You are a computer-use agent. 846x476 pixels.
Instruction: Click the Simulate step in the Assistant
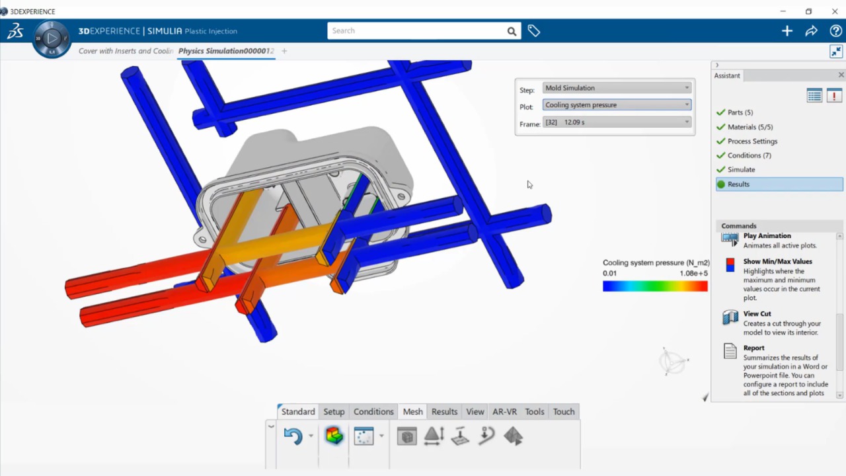pos(741,169)
